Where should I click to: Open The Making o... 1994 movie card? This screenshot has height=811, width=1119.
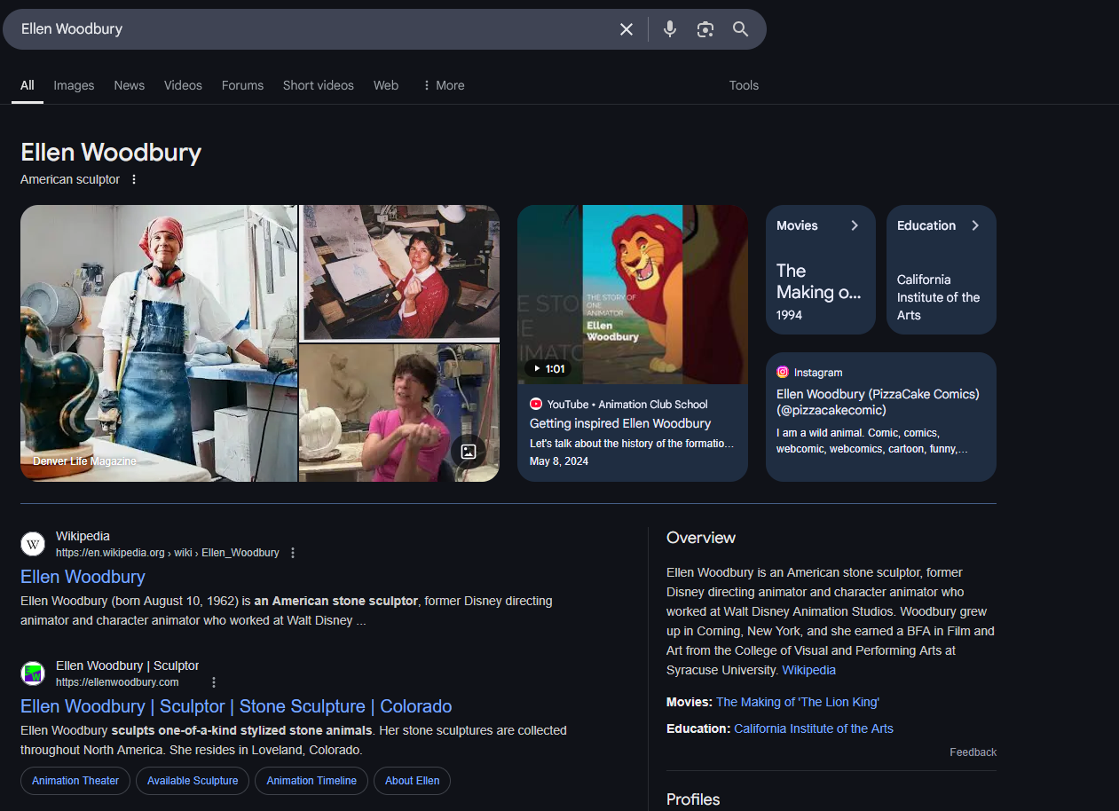[x=821, y=270]
